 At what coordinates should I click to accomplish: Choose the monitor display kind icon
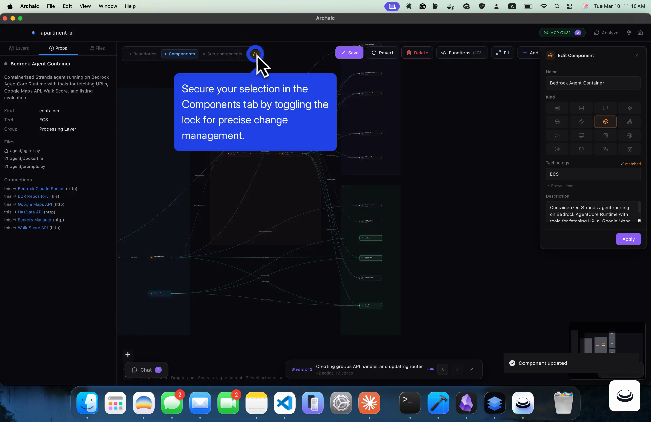(x=581, y=135)
